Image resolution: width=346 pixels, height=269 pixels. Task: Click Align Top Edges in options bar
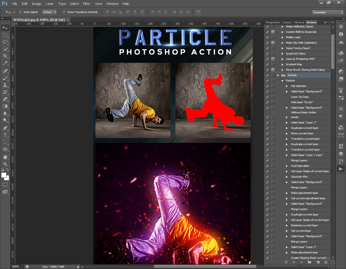coord(107,12)
